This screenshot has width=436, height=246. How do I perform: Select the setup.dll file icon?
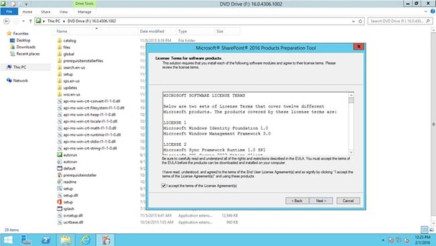click(x=60, y=196)
